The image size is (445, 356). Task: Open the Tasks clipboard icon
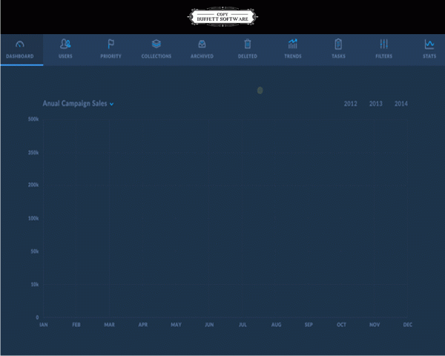click(338, 44)
